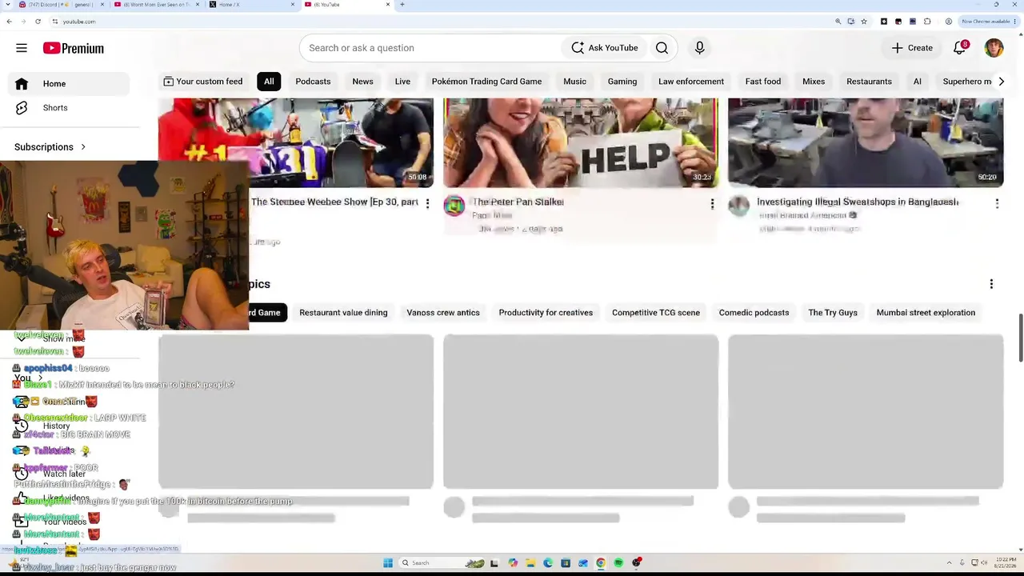Click the YouTube search input field
The width and height of the screenshot is (1024, 576).
tap(432, 48)
